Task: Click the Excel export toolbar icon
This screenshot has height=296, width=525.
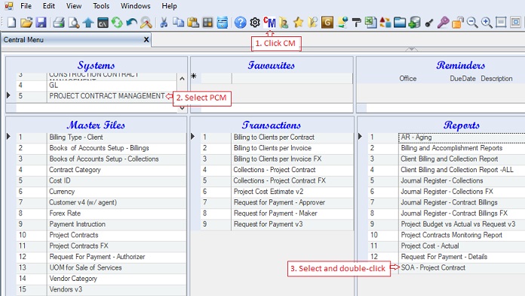Action: point(370,23)
